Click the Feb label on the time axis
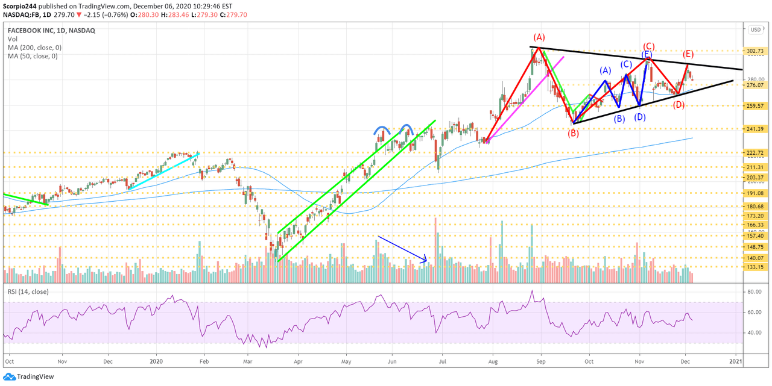This screenshot has width=772, height=386. point(204,363)
